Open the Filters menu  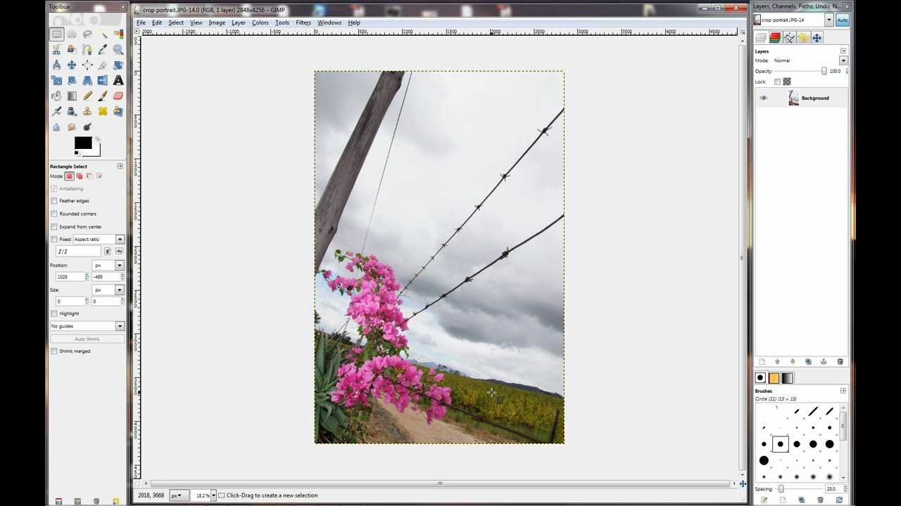coord(303,22)
